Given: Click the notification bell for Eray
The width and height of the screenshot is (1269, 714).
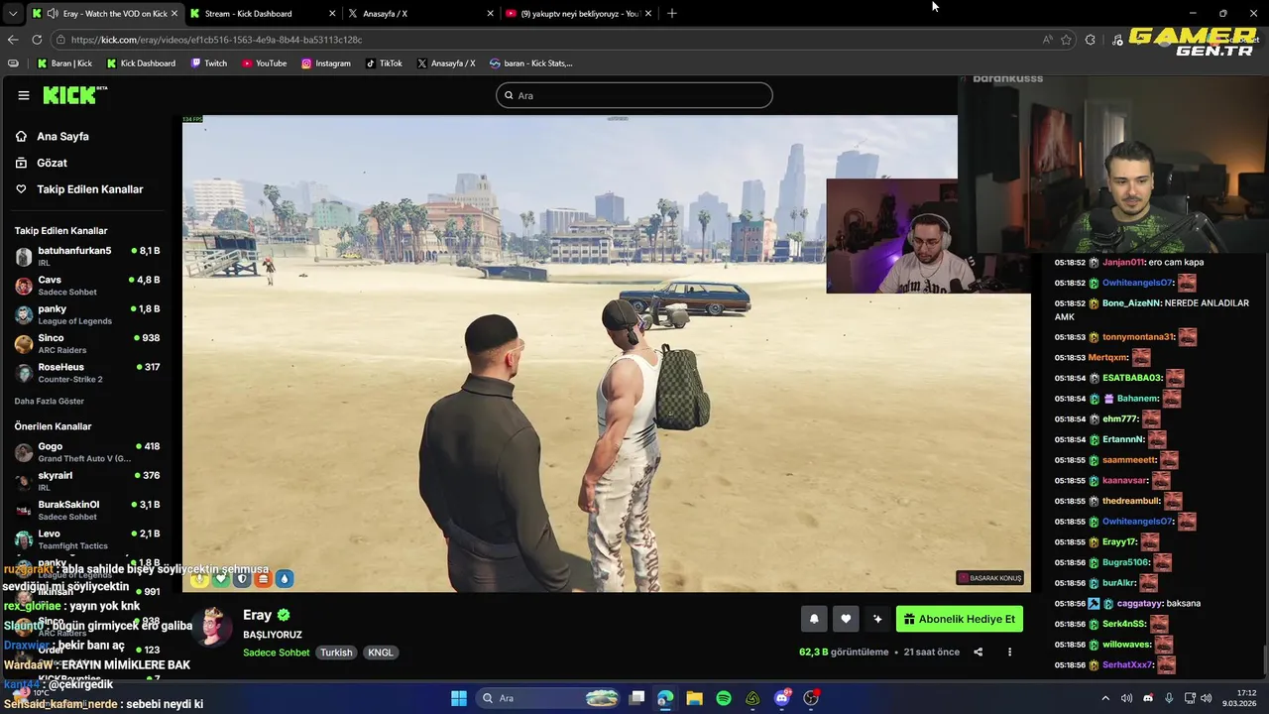Looking at the screenshot, I should (x=814, y=619).
